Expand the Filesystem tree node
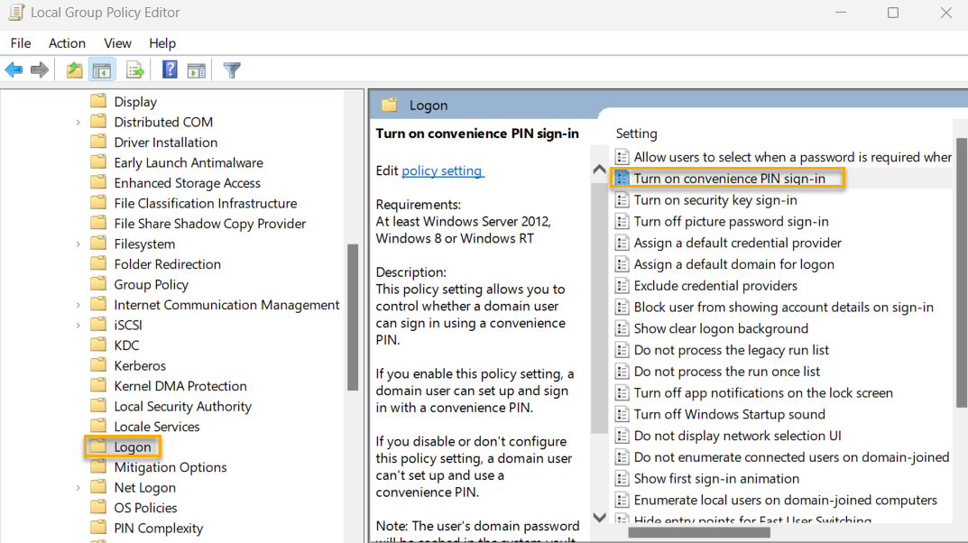 click(78, 244)
